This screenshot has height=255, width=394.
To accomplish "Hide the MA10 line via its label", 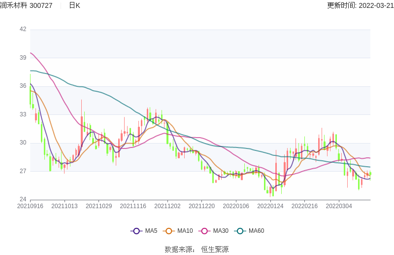I will coord(185,231).
